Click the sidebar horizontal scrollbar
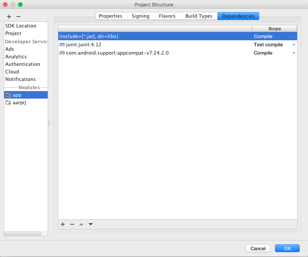Screen dimensions: 308x257 23,234
